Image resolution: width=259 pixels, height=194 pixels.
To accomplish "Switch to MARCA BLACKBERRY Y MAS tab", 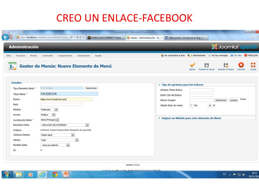I will point(106,38).
